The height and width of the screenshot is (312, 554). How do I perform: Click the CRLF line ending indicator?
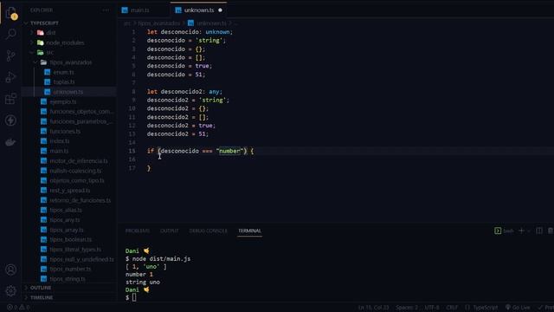[452, 308]
